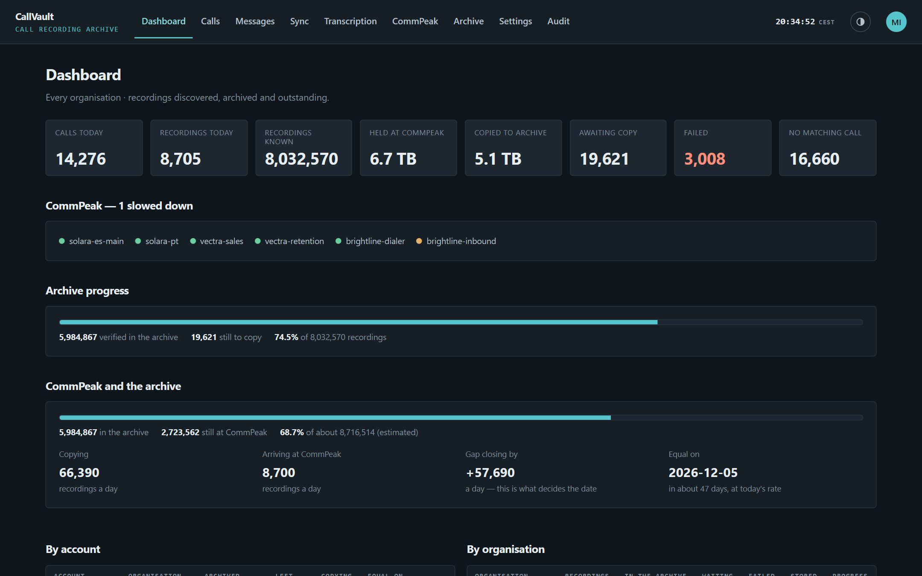Screen dimensions: 922x576
Task: Select the Calls Today card
Action: click(x=94, y=148)
